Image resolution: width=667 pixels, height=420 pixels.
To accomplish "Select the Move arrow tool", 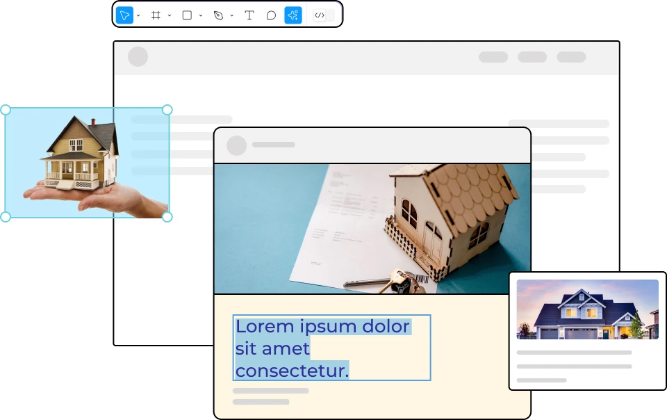I will [124, 15].
